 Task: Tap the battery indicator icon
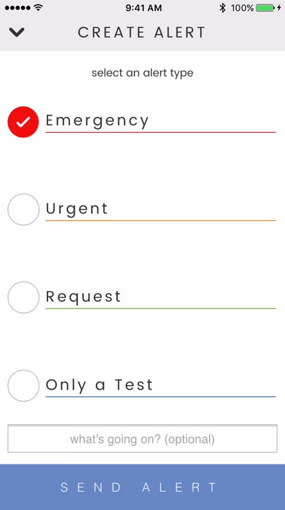pos(265,7)
